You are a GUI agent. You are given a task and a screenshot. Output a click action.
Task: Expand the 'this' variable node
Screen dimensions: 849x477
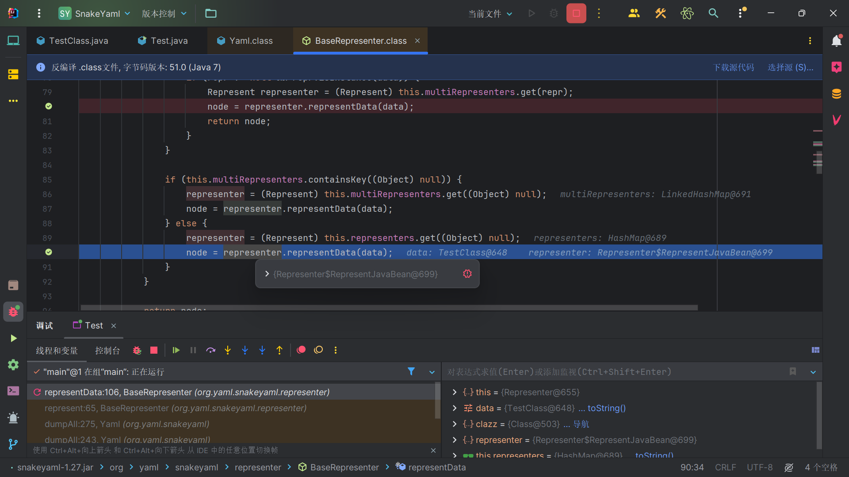455,392
